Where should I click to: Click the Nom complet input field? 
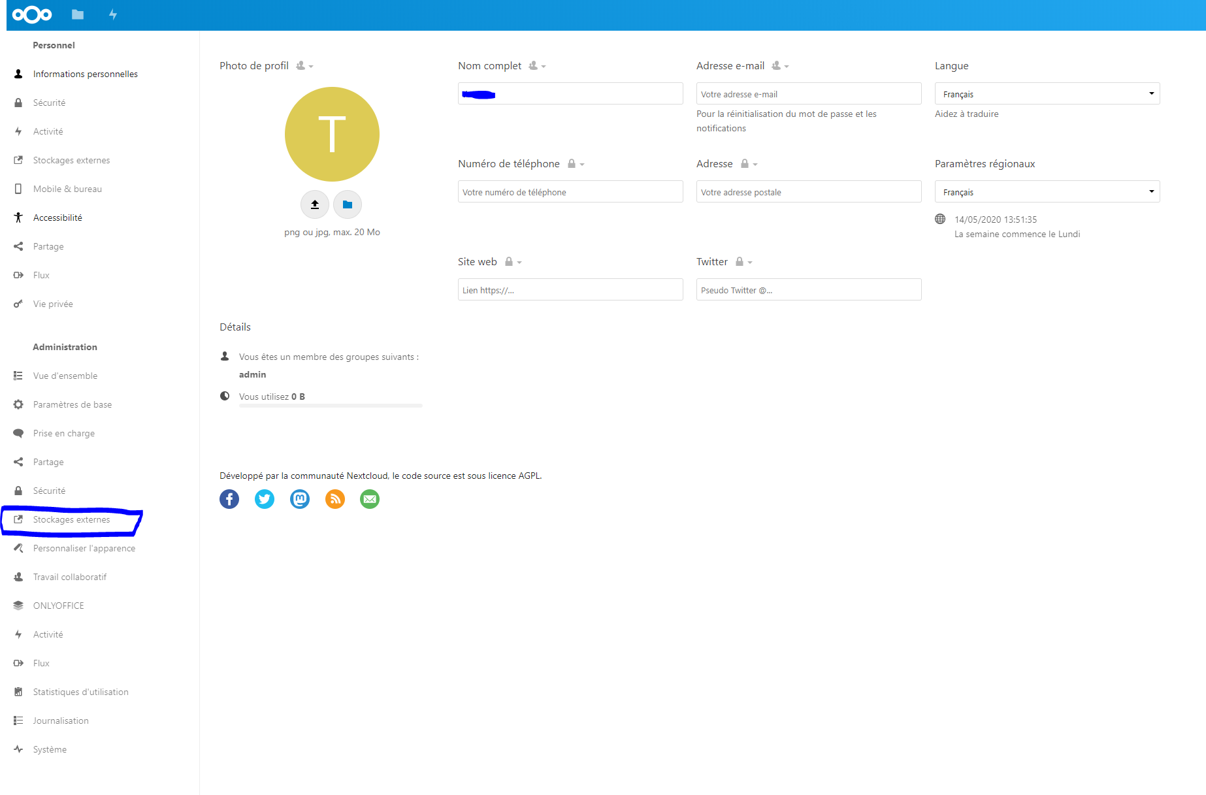click(570, 93)
